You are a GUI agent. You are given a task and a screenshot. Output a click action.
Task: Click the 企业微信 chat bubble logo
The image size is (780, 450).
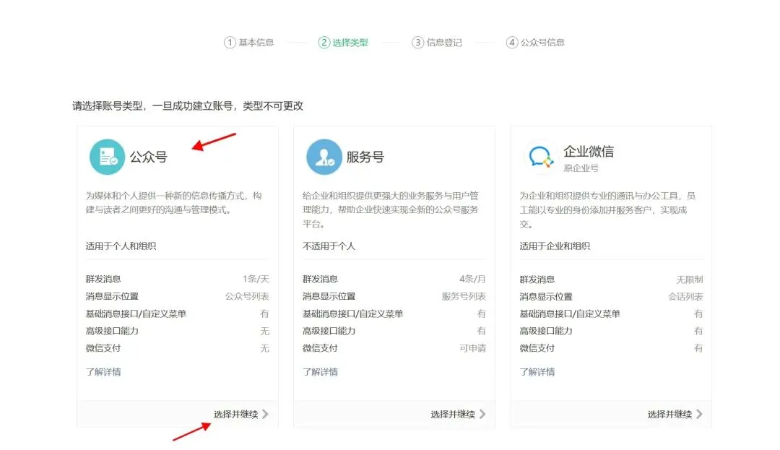point(541,157)
